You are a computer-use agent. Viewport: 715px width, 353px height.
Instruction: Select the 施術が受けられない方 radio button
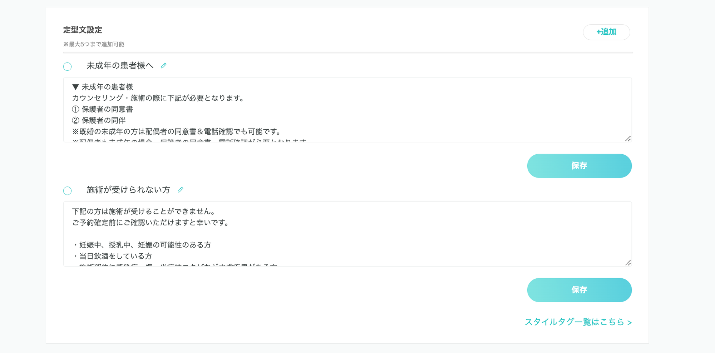(x=67, y=191)
